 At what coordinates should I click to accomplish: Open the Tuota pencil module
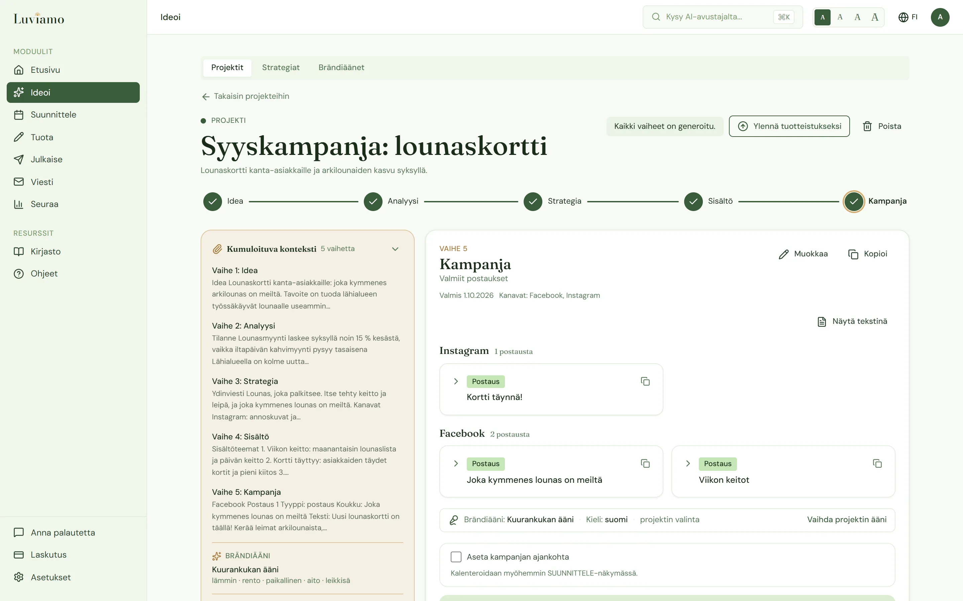[x=73, y=137]
